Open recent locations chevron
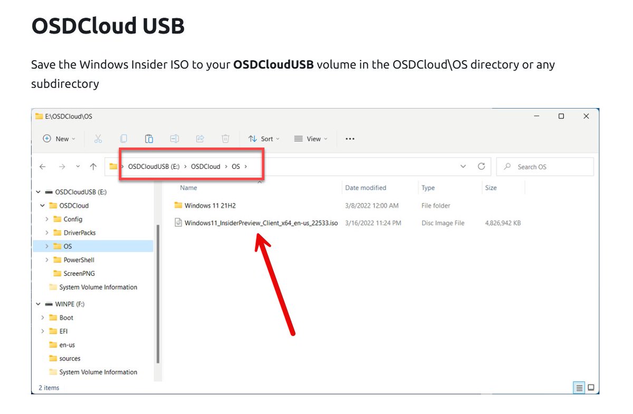633x414 pixels. [x=78, y=167]
